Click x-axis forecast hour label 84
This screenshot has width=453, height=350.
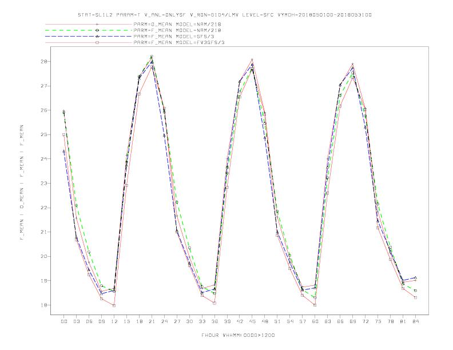pos(415,321)
